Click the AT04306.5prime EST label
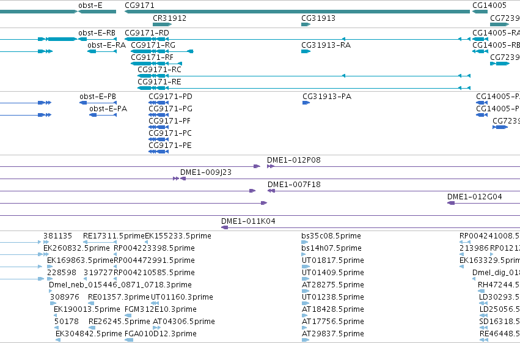Screen dimensions: 520x343 point(184,322)
